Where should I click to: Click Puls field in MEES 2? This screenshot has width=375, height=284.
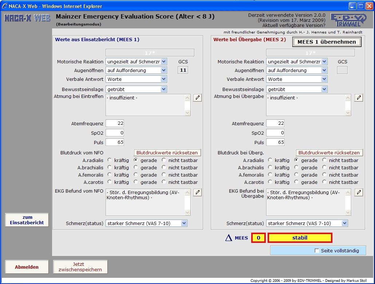(x=275, y=142)
